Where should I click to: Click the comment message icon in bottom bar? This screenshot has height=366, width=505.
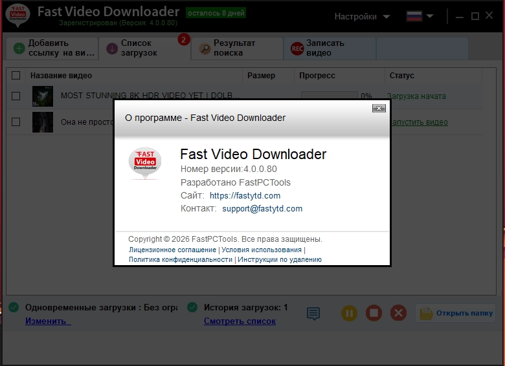[x=313, y=314]
